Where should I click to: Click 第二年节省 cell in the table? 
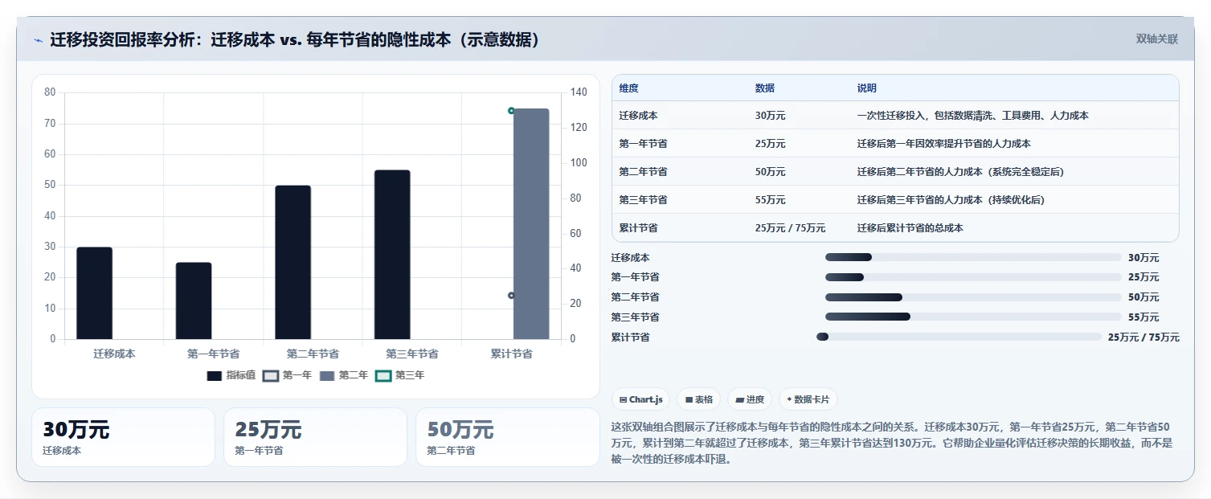[x=643, y=172]
